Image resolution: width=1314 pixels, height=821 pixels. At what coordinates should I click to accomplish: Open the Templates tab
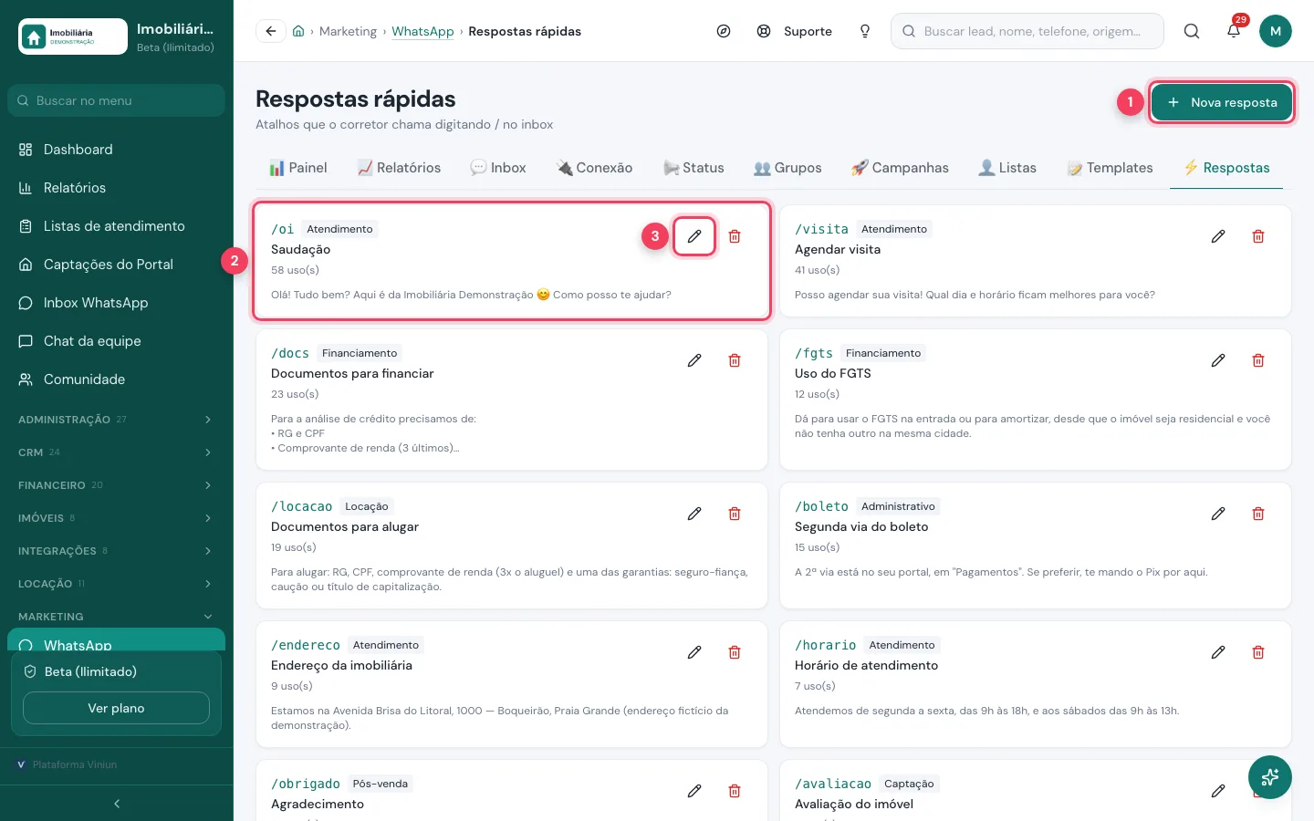1111,168
